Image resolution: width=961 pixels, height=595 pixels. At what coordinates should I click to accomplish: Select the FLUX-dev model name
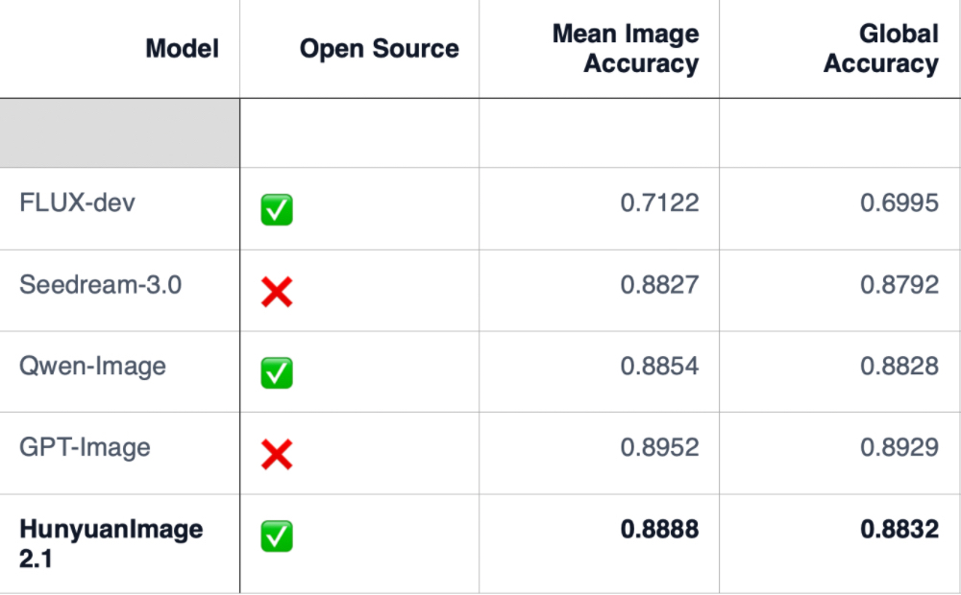coord(77,203)
